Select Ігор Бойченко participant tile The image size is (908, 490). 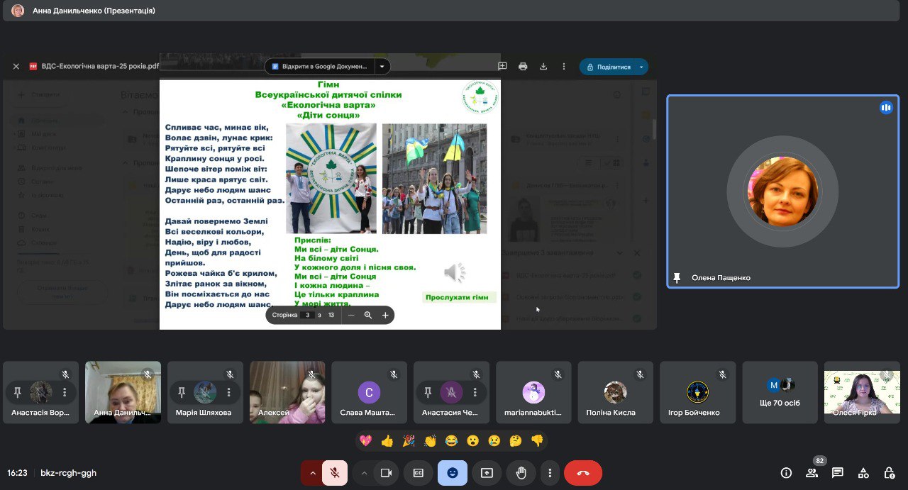pyautogui.click(x=697, y=393)
